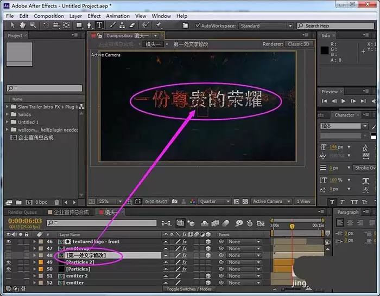The height and width of the screenshot is (296, 380).
Task: Select the Zoom tool in toolbar
Action: pos(33,25)
